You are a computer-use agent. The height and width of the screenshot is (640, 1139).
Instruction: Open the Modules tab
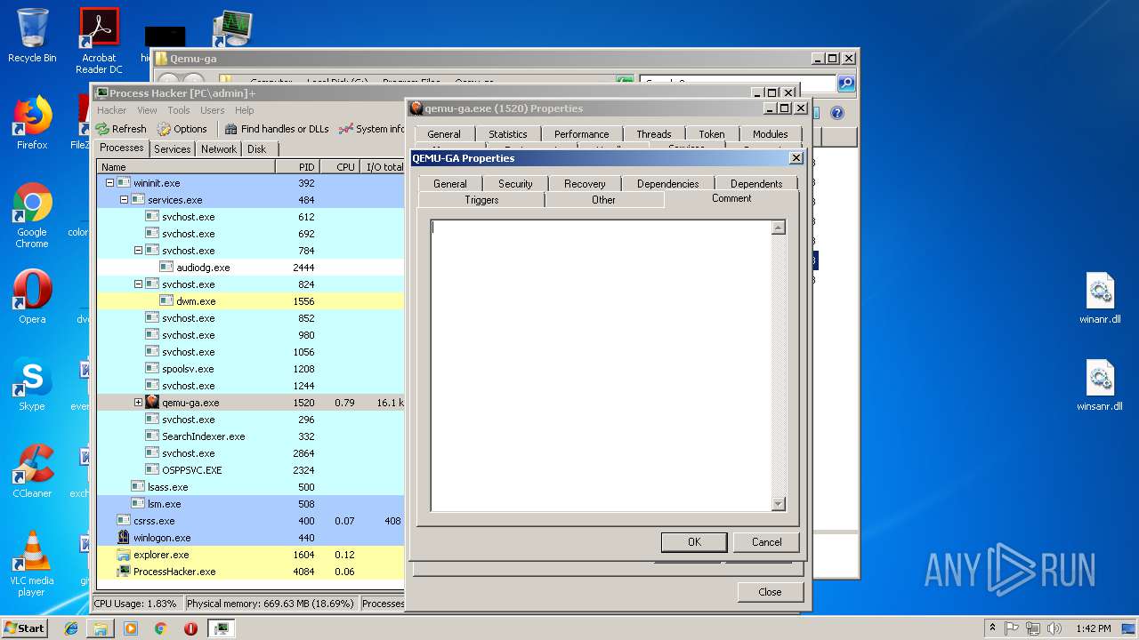click(x=771, y=134)
